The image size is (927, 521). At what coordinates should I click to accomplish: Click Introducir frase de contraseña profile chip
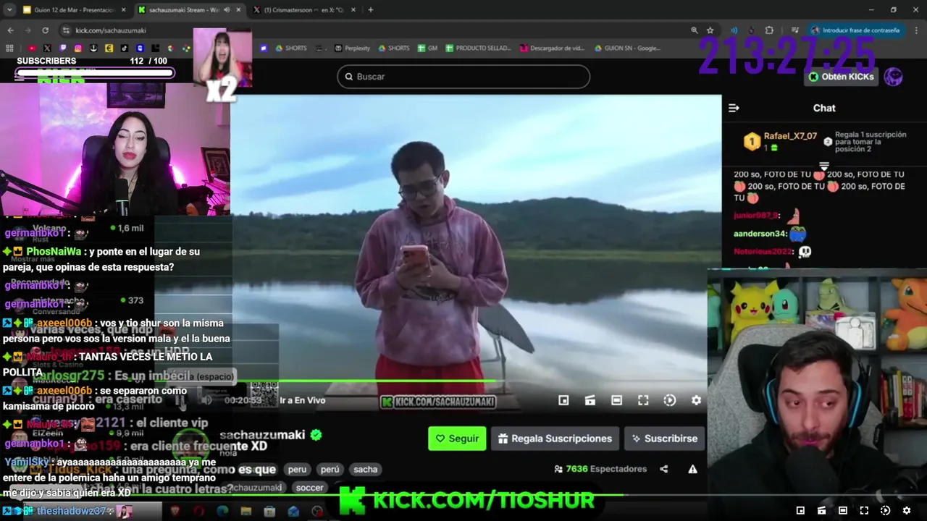coord(855,30)
